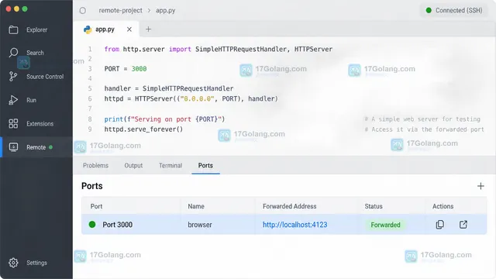
Task: Click the Port column header
Action: coord(96,206)
